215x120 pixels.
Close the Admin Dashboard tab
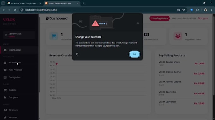(77, 3)
